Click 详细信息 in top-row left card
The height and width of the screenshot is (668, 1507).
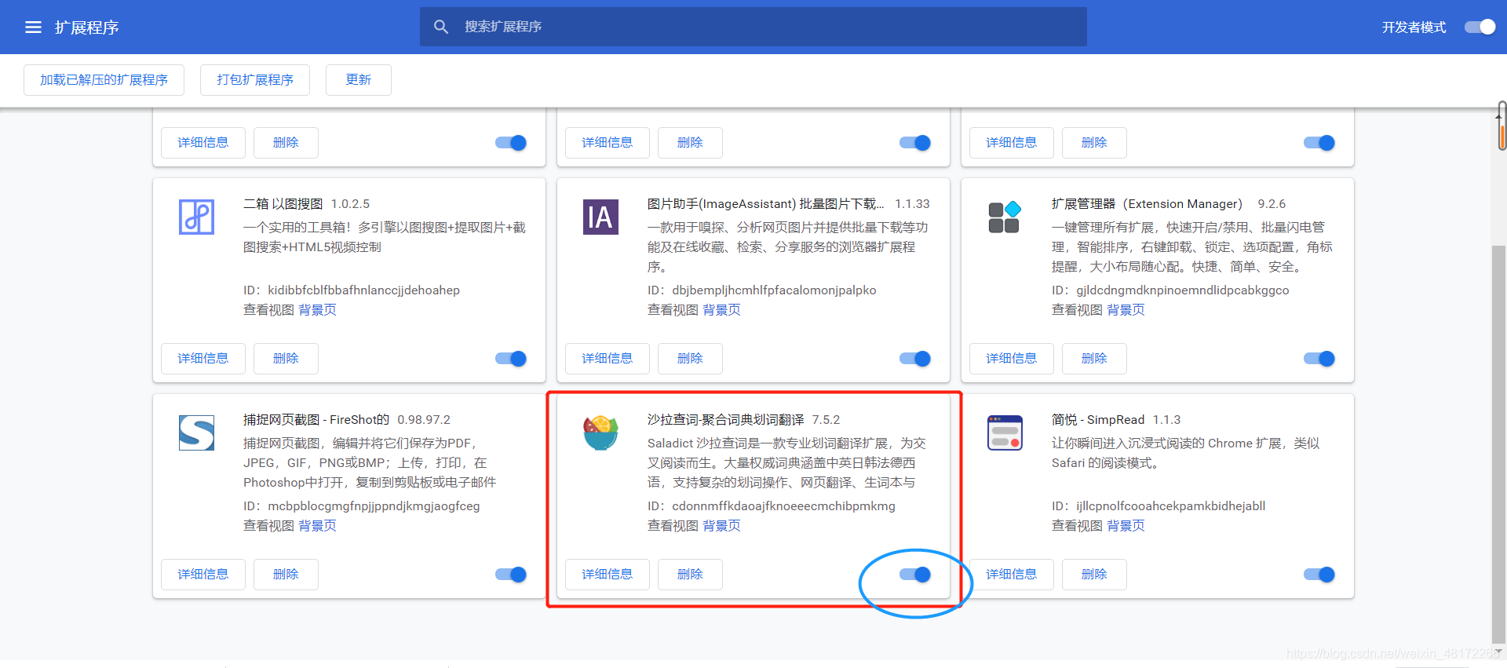click(x=203, y=143)
